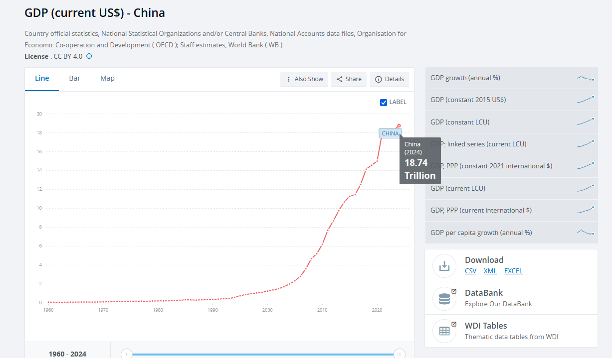The image size is (612, 358).
Task: Open the DataBank link
Action: tap(484, 293)
